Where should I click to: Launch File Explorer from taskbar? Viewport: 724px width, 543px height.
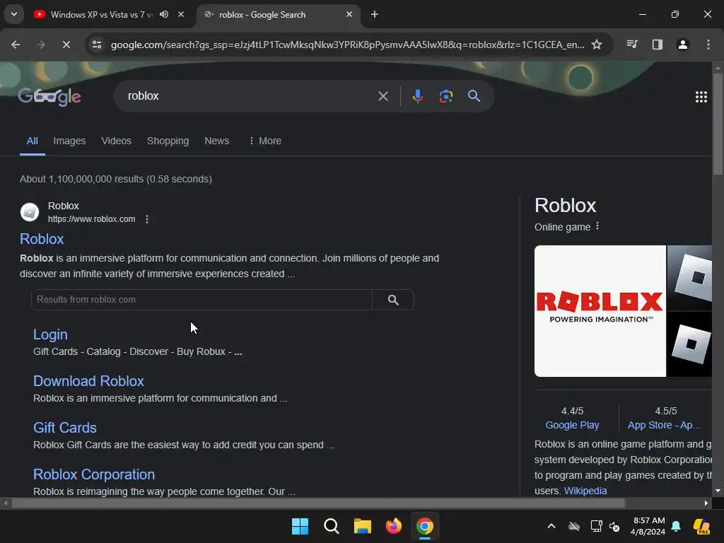(363, 526)
